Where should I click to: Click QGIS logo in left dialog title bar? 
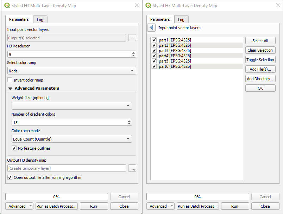coord(7,5)
